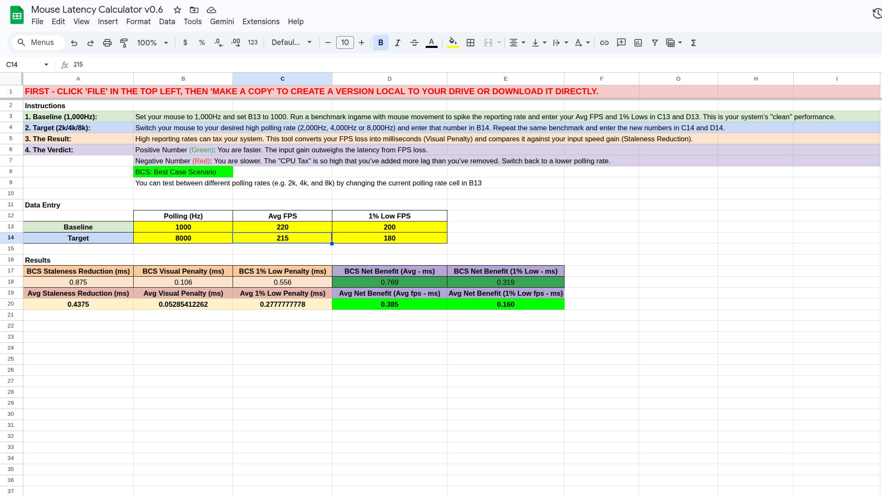This screenshot has width=882, height=496.
Task: Open the font size dropdown
Action: (345, 42)
